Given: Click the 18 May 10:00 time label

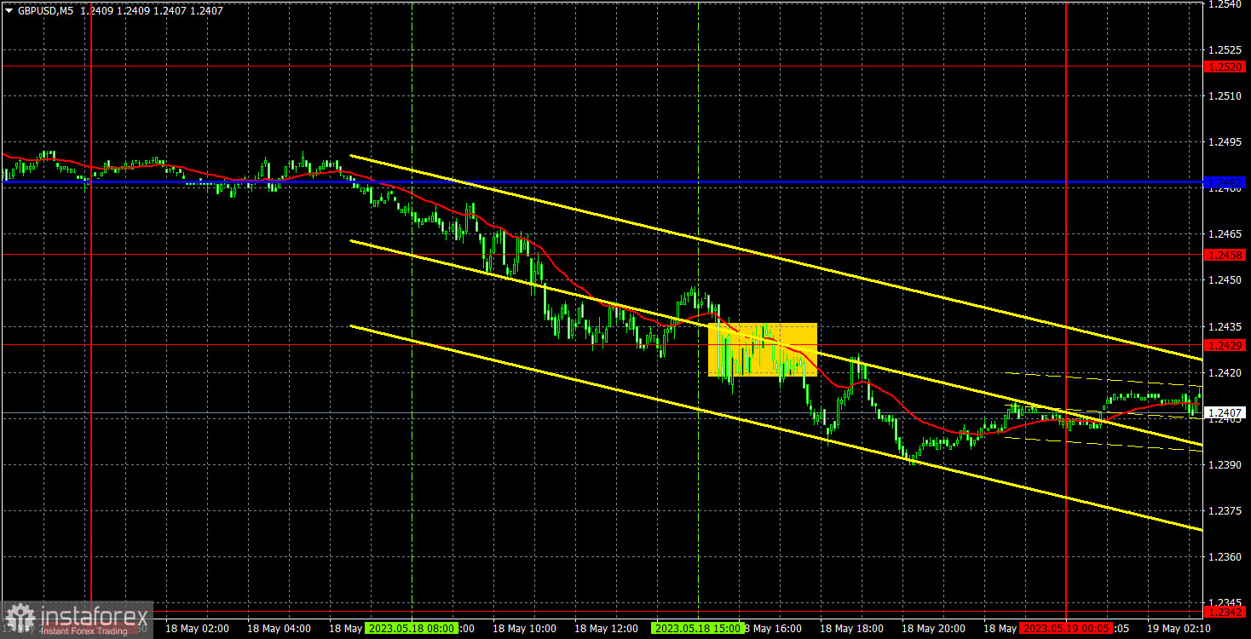Looking at the screenshot, I should [524, 629].
